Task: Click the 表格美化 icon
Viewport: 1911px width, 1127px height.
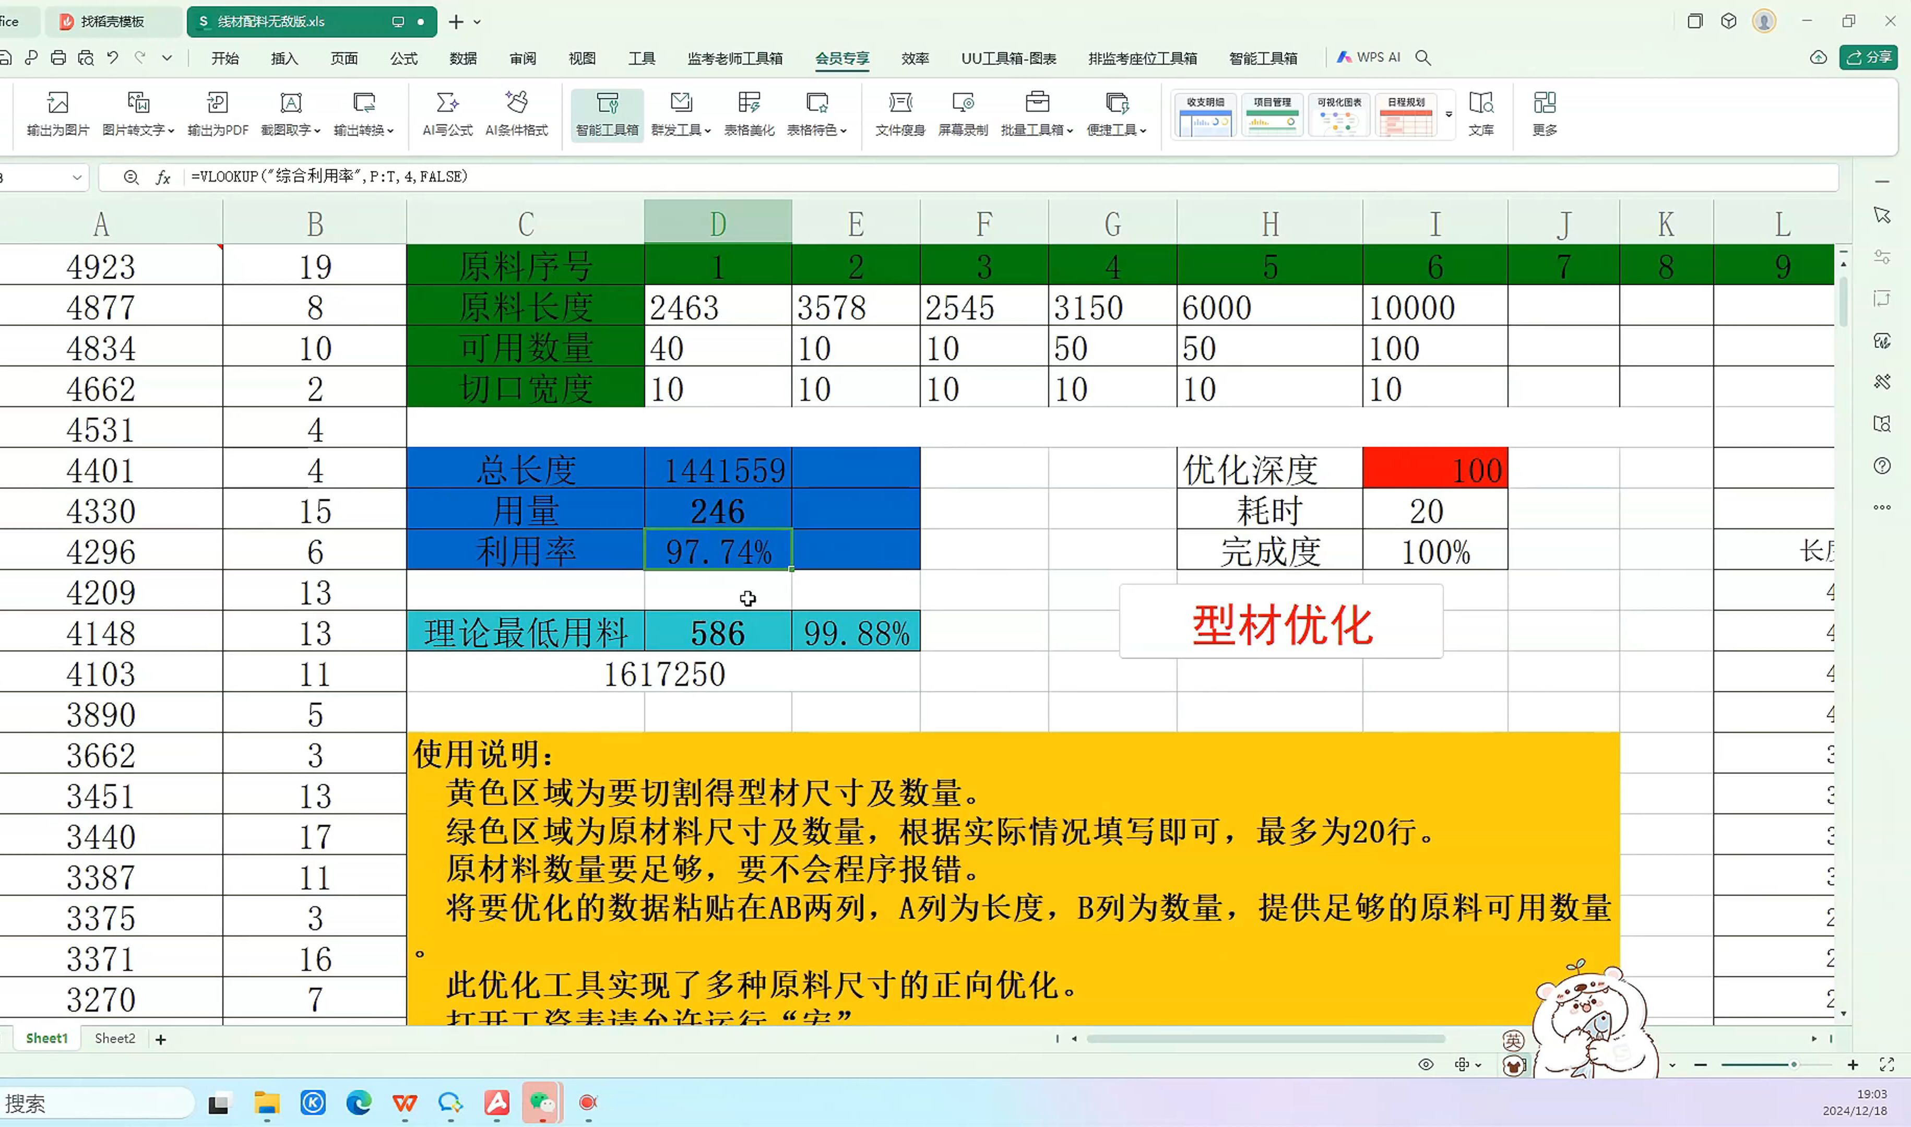Action: pos(750,114)
